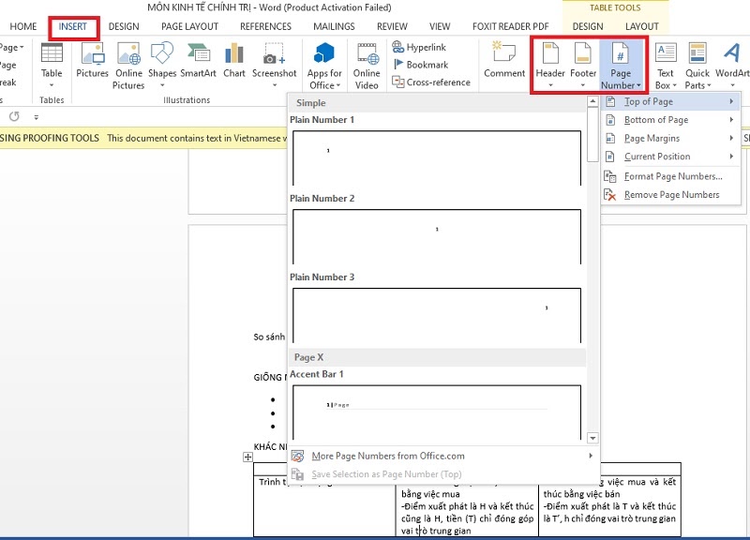Viewport: 750px width, 540px height.
Task: Open the Shapes gallery
Action: (x=162, y=65)
